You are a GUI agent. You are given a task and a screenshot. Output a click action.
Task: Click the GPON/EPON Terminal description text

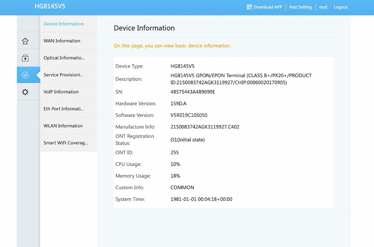click(241, 79)
